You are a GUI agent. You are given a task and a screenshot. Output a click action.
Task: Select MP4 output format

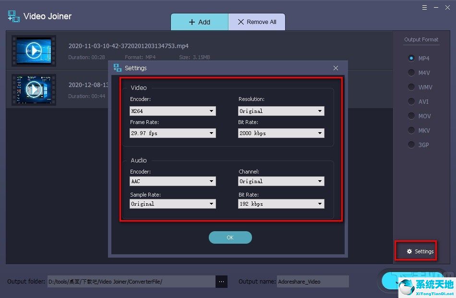pyautogui.click(x=411, y=58)
